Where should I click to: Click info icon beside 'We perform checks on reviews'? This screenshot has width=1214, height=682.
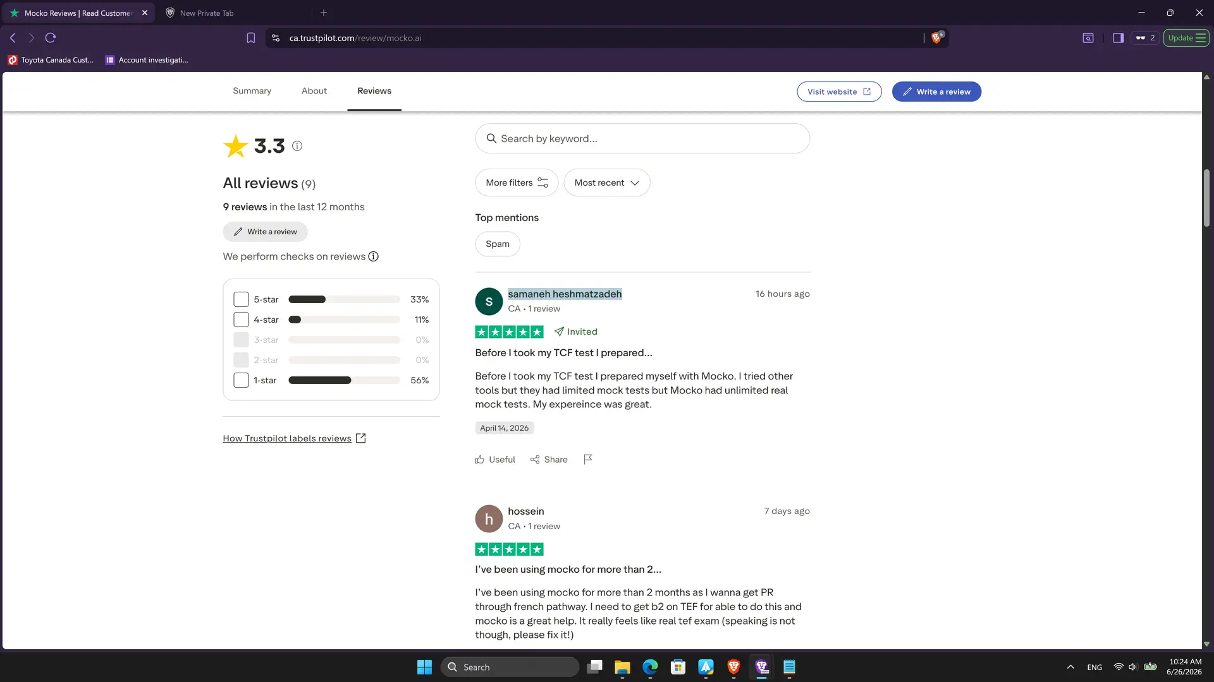[x=374, y=256]
